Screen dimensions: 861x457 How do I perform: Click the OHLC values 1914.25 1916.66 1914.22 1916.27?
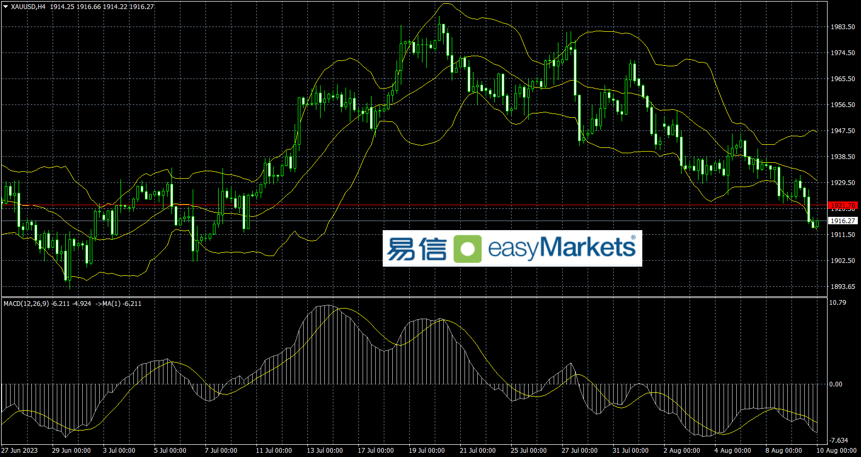(x=102, y=7)
